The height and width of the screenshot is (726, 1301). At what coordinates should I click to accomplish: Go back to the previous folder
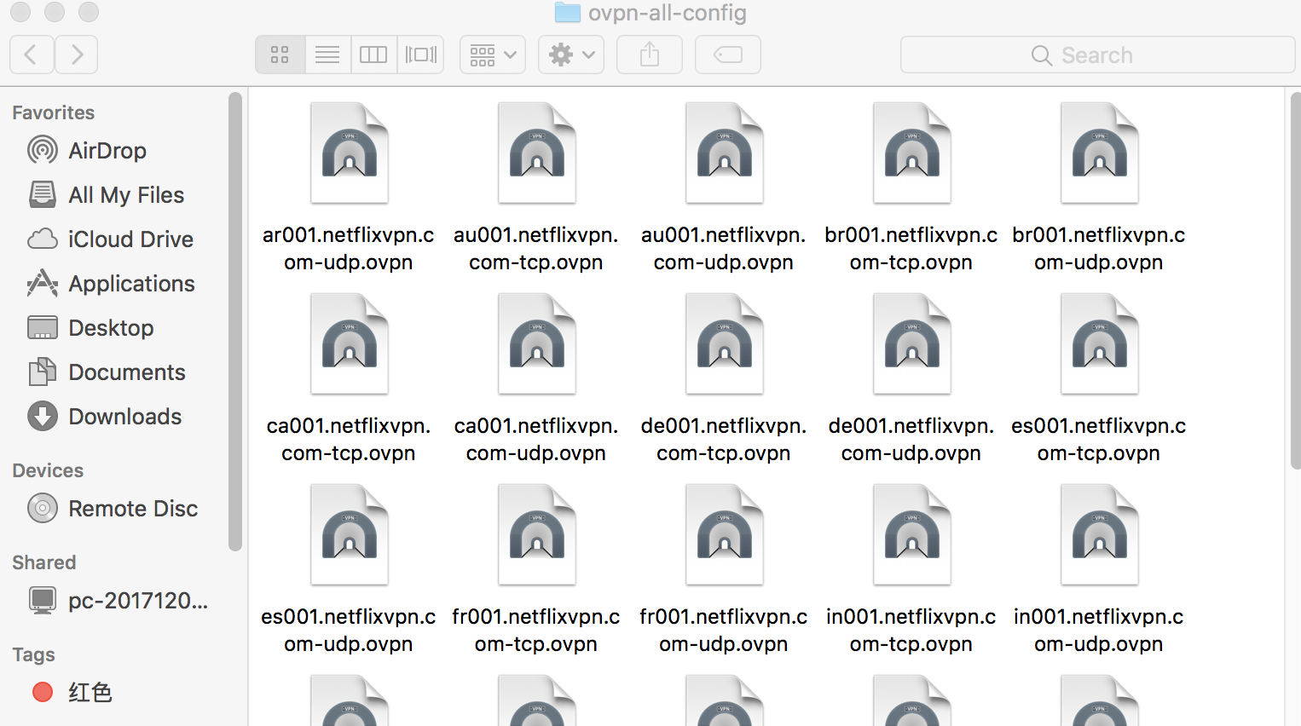click(x=32, y=55)
